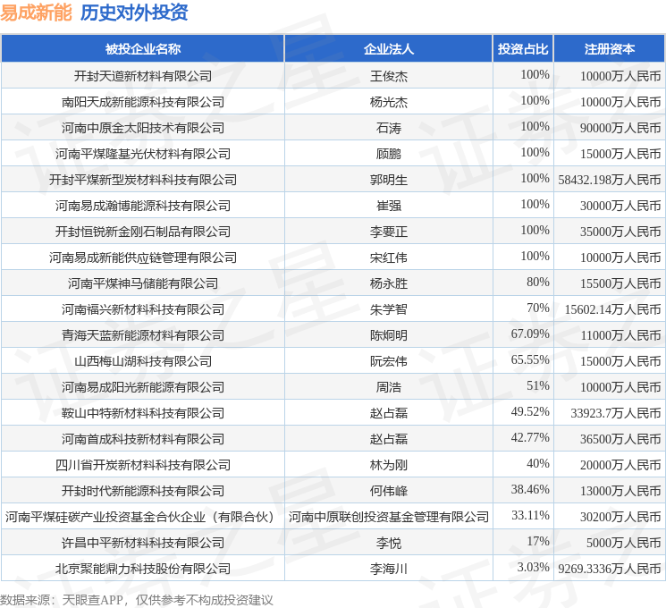
Task: Select 鞍山中特新材料科技有限公司 cell
Action: click(x=143, y=413)
